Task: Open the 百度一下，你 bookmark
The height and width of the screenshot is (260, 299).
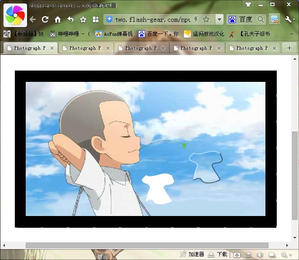Action: pos(159,34)
